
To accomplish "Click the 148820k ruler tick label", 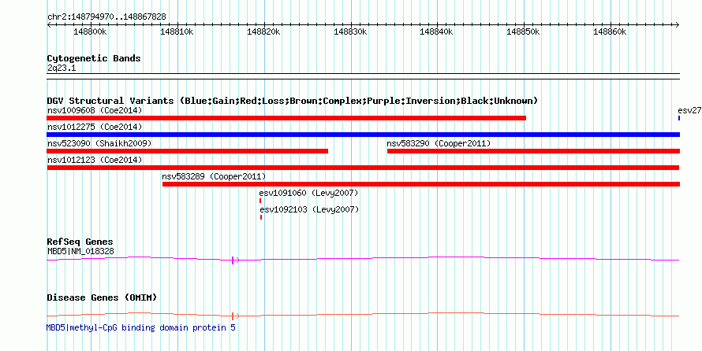I will click(263, 31).
